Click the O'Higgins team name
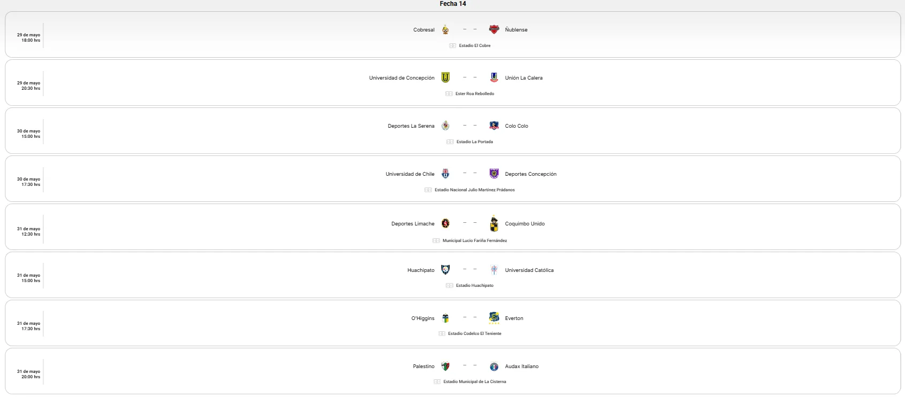905x398 pixels. coord(423,318)
